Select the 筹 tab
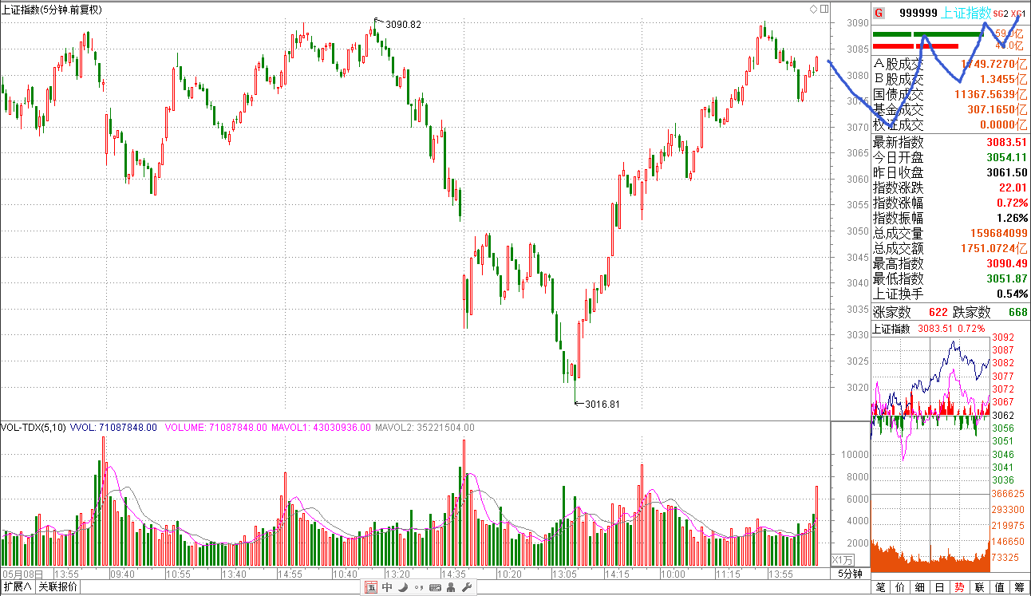 1019,588
